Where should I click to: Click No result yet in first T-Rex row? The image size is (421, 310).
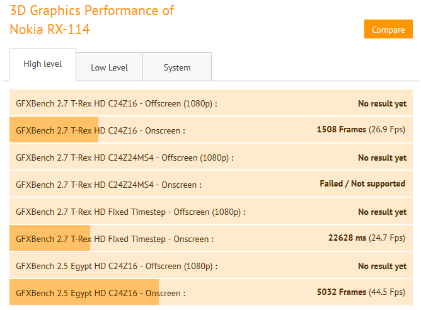[382, 104]
